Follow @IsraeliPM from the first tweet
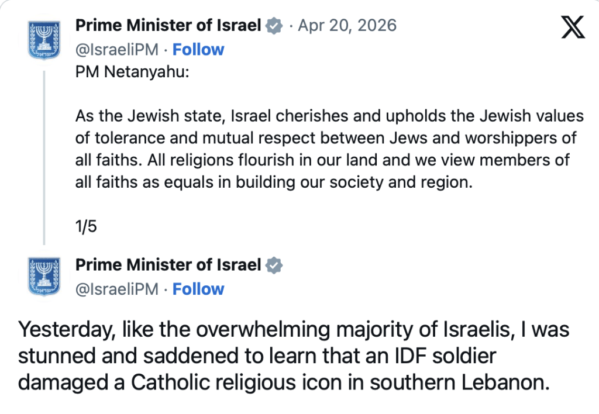This screenshot has width=599, height=414. click(x=198, y=50)
